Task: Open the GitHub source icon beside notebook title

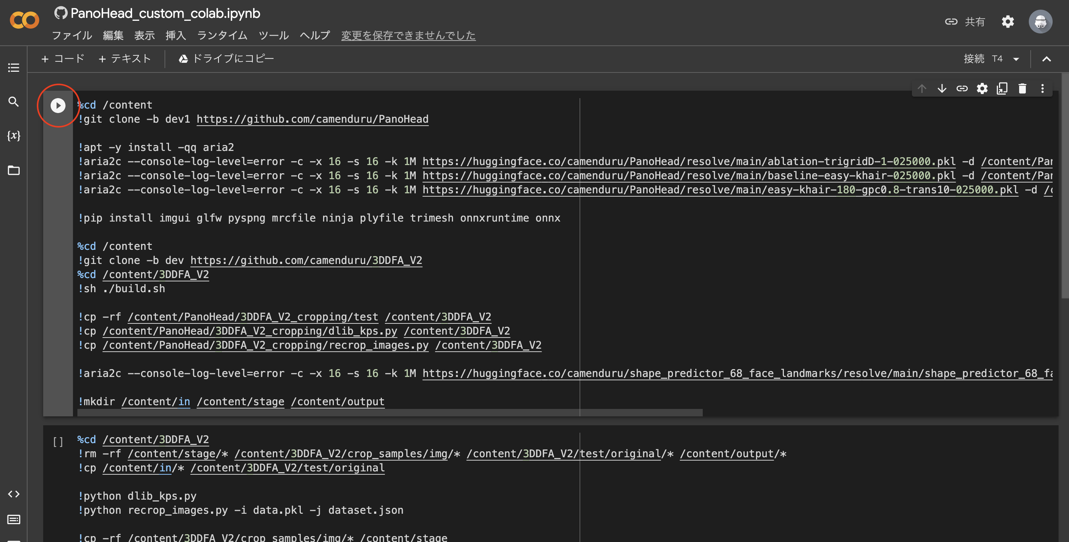Action: click(61, 13)
